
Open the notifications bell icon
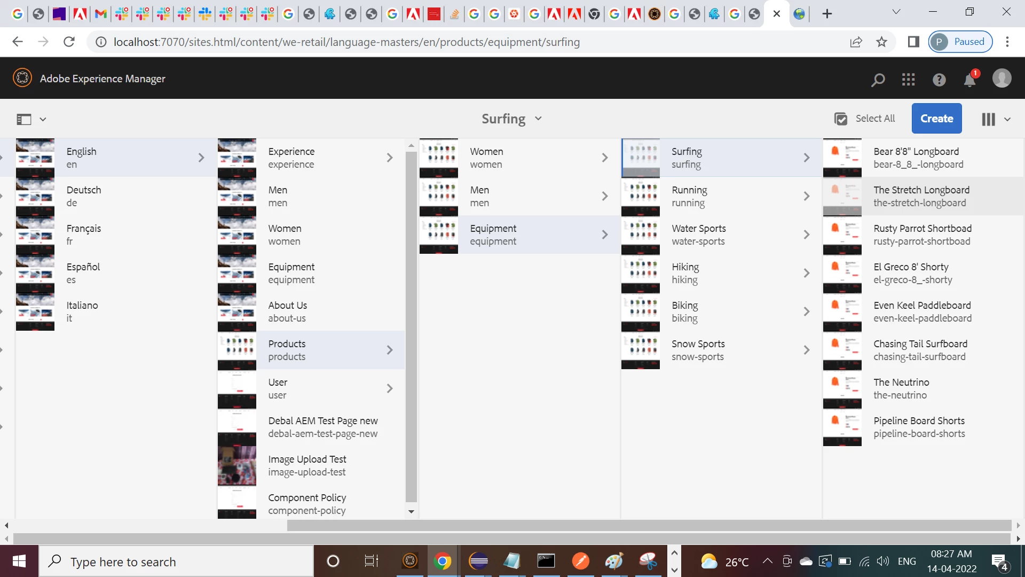(969, 80)
